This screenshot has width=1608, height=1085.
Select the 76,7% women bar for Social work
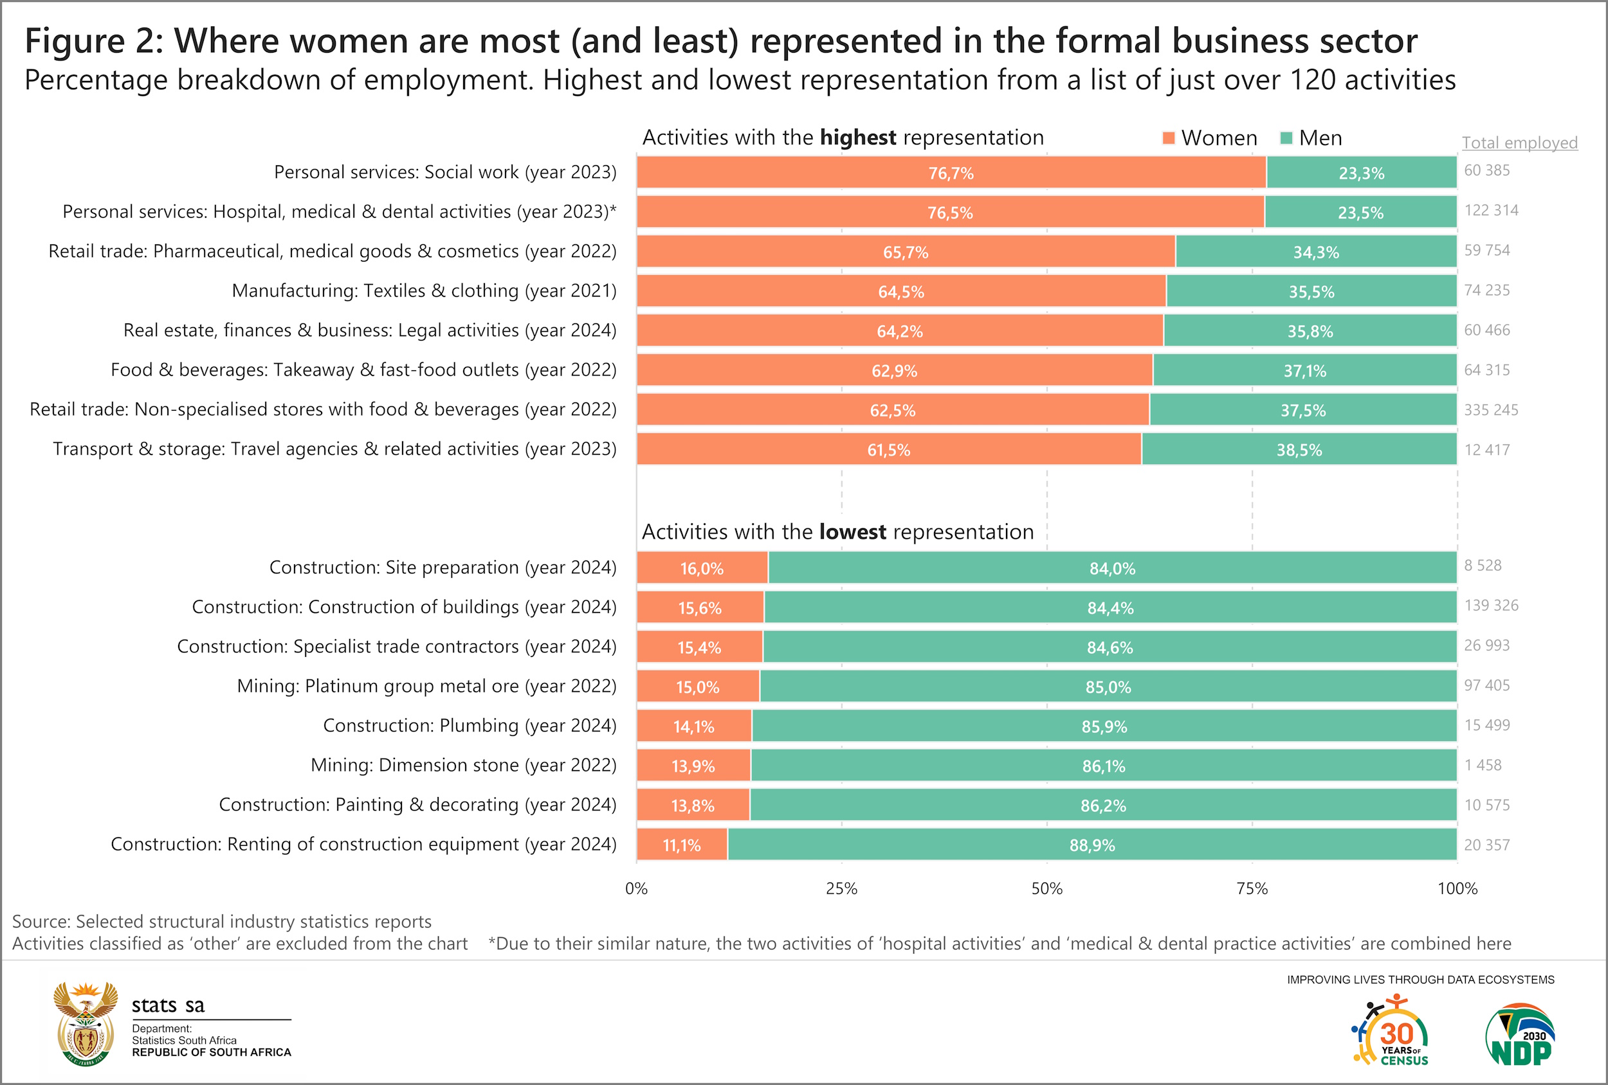[x=951, y=172]
